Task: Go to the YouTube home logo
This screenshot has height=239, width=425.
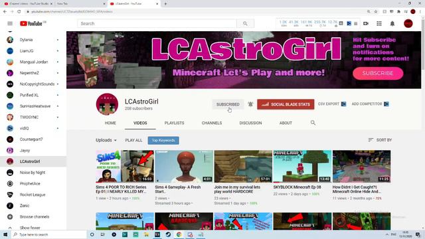Action: 31,24
